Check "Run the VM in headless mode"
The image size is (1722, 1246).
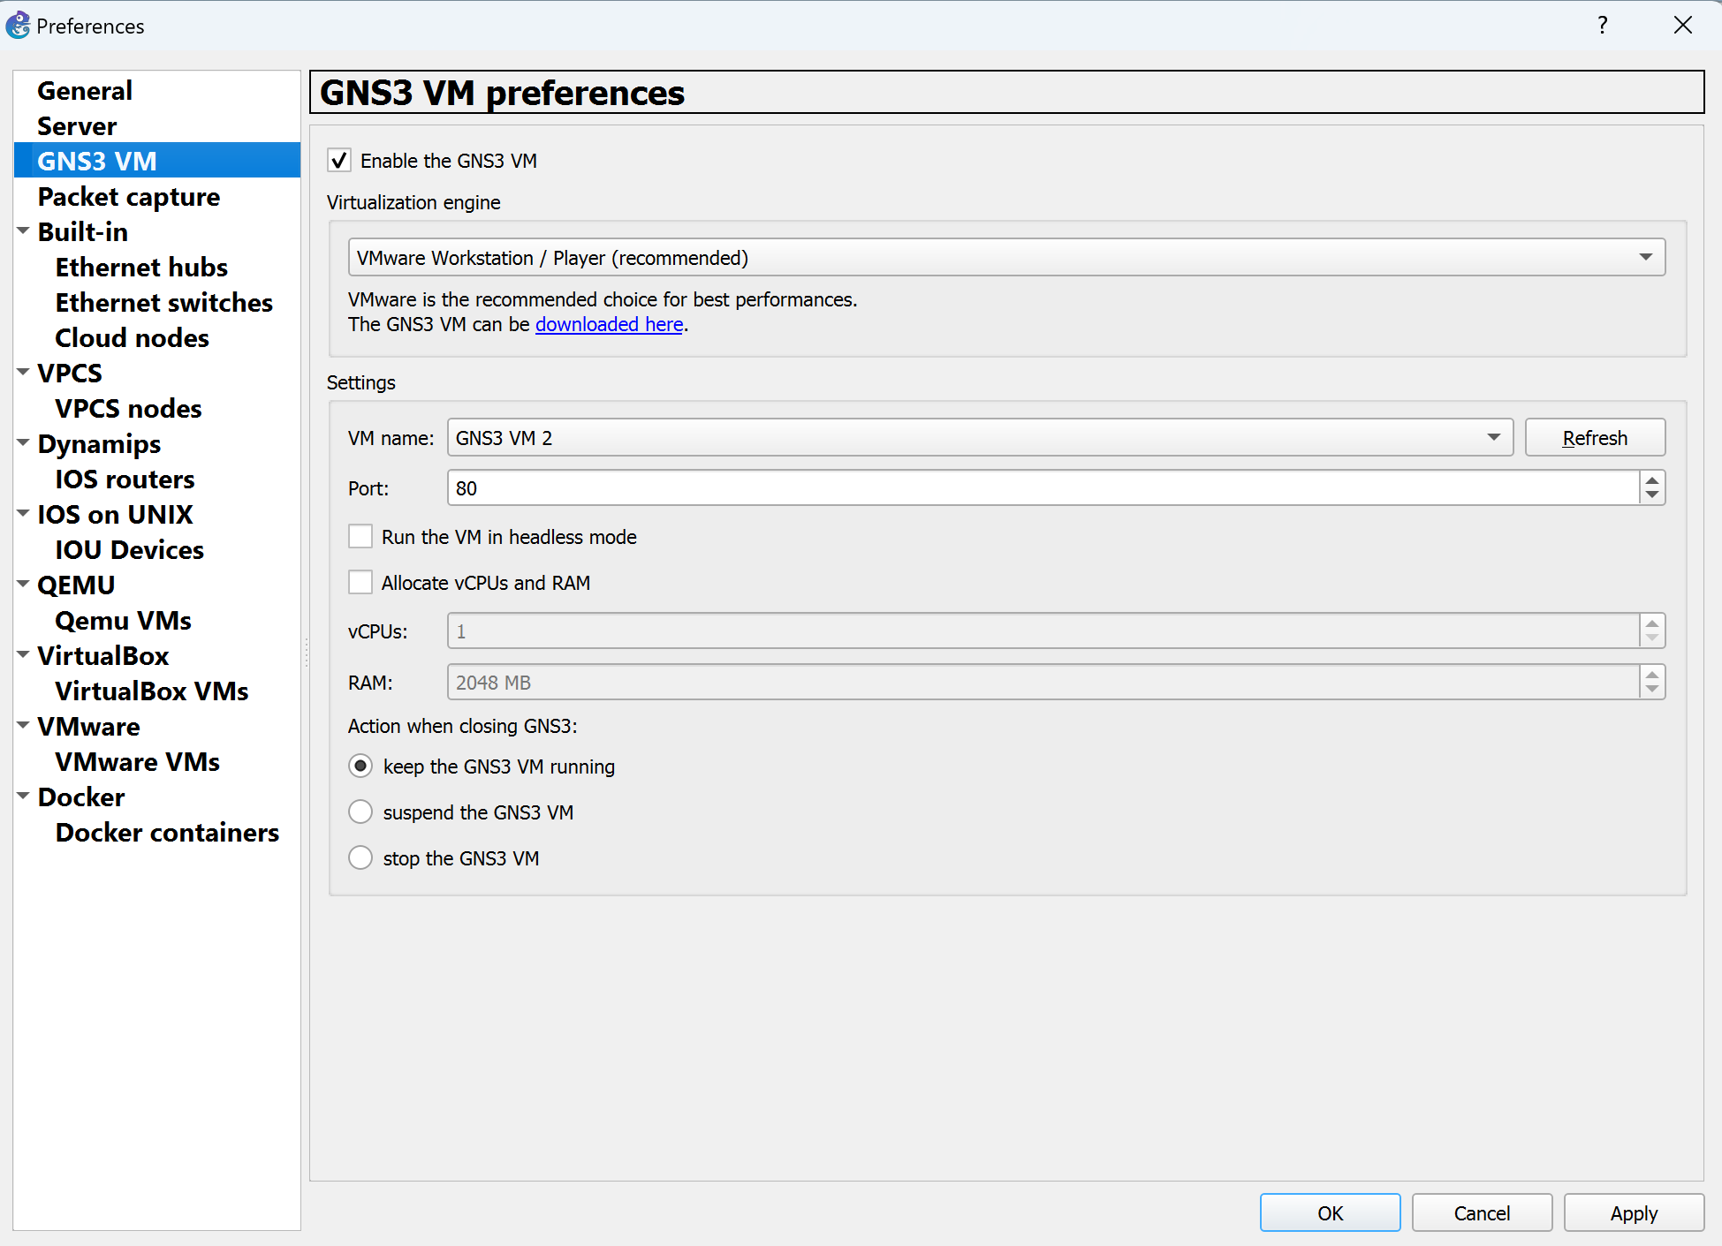pos(360,536)
